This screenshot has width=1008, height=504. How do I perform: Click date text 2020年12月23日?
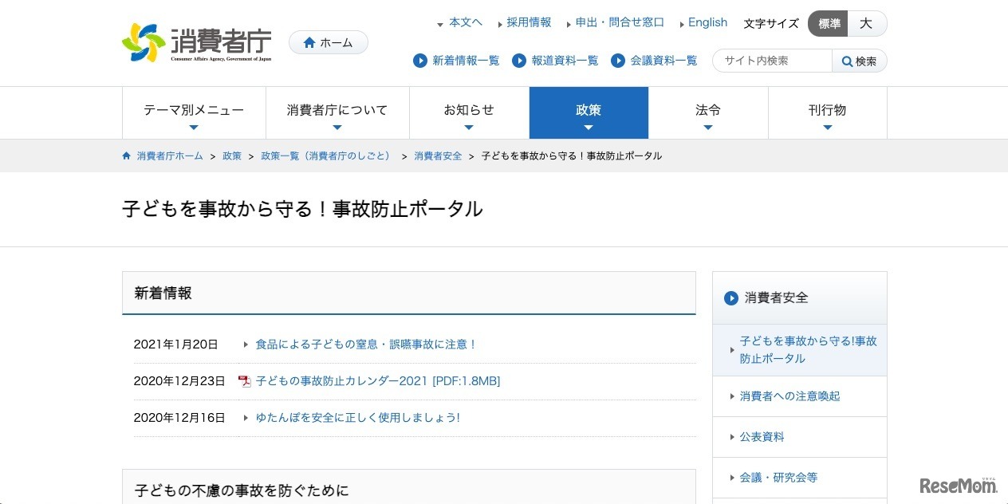pyautogui.click(x=179, y=381)
